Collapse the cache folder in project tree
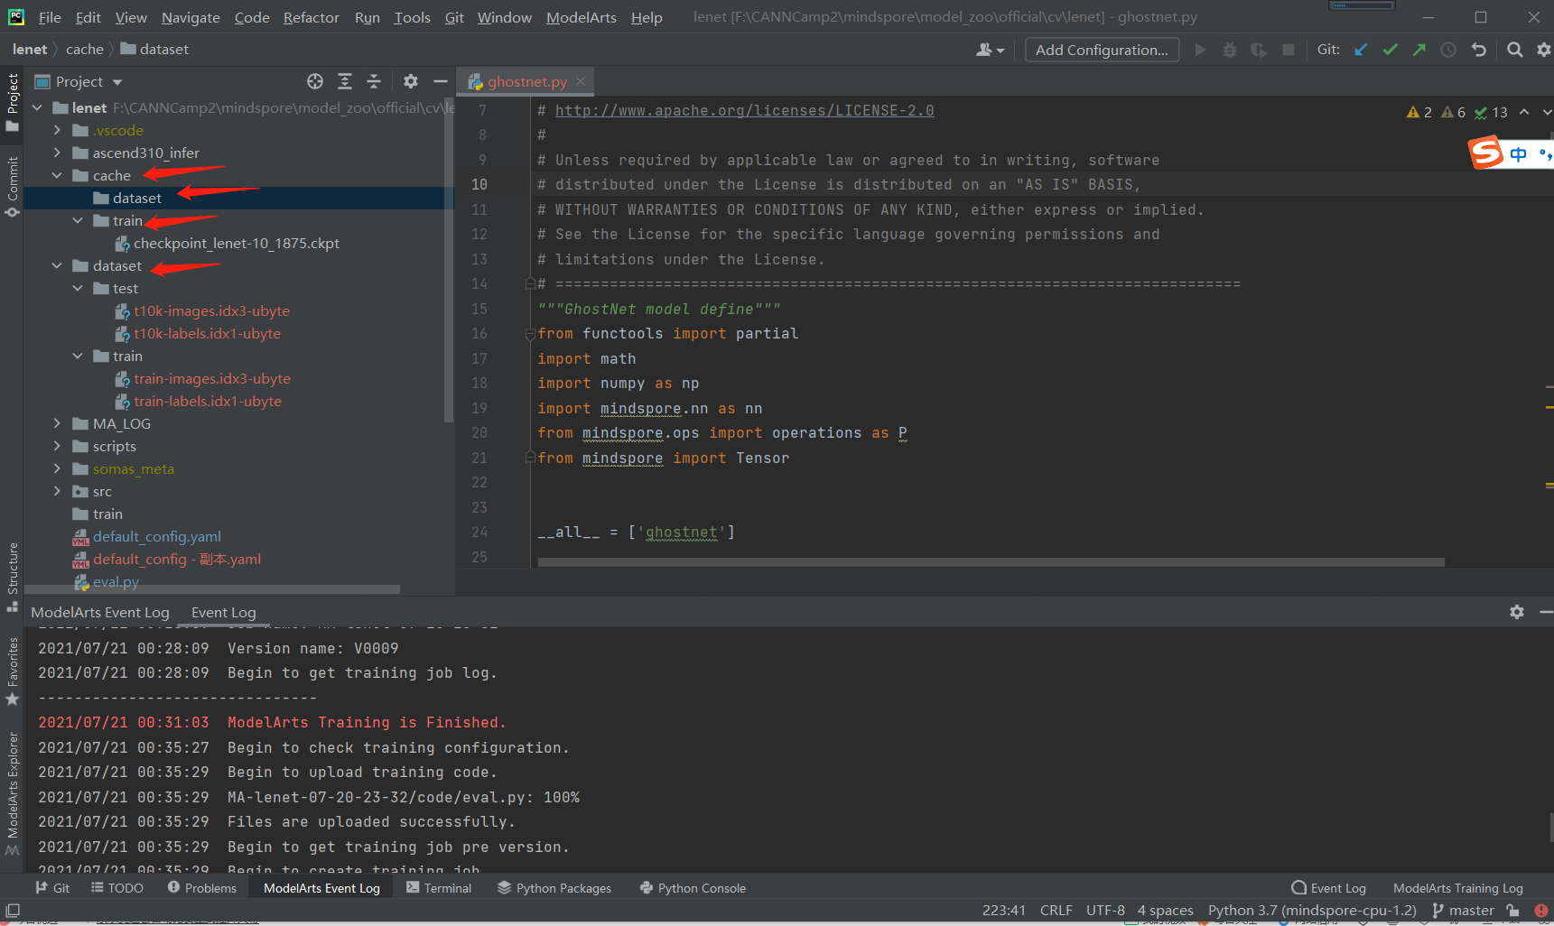Viewport: 1554px width, 926px height. (57, 175)
